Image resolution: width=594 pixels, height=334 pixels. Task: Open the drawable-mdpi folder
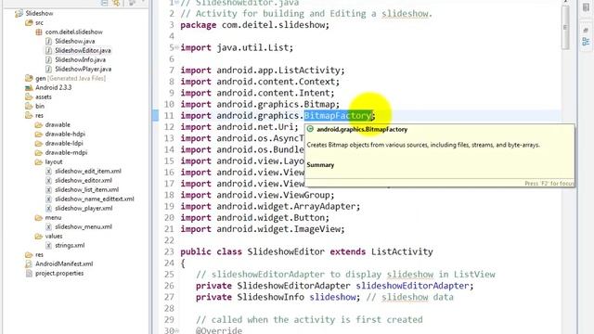pyautogui.click(x=66, y=152)
